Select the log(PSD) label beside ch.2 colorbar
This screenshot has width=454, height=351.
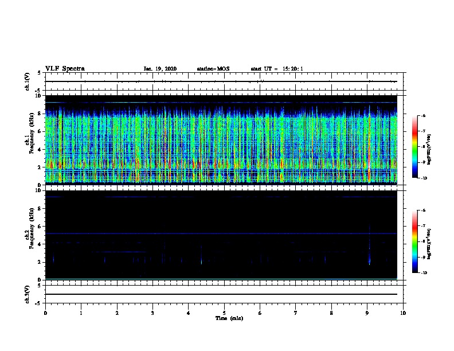click(x=429, y=244)
